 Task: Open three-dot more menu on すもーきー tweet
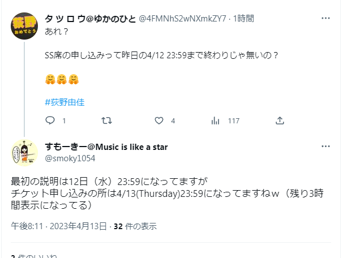(325, 147)
